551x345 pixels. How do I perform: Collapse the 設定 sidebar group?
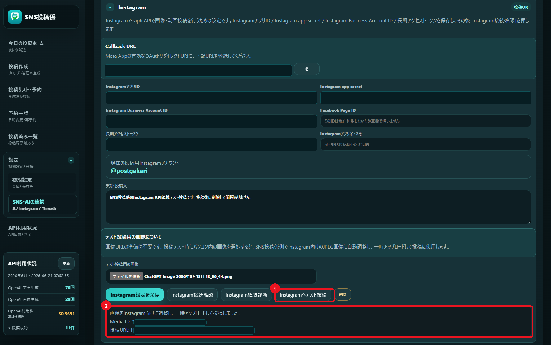click(x=71, y=160)
